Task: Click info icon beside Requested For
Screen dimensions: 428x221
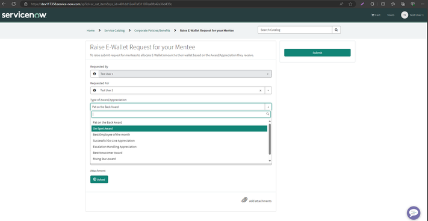Action: 95,90
